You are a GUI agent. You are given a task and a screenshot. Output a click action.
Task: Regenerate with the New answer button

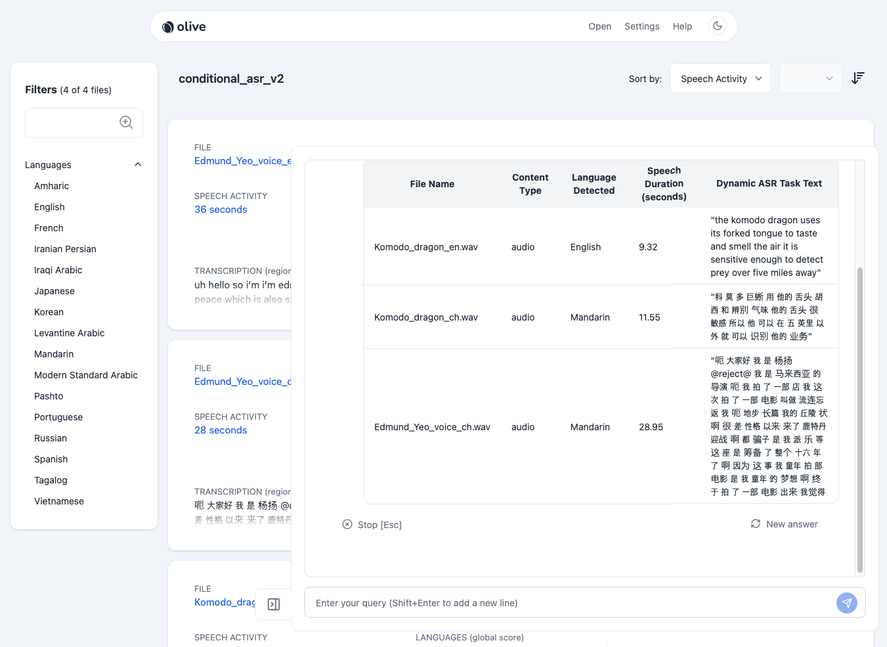click(785, 524)
